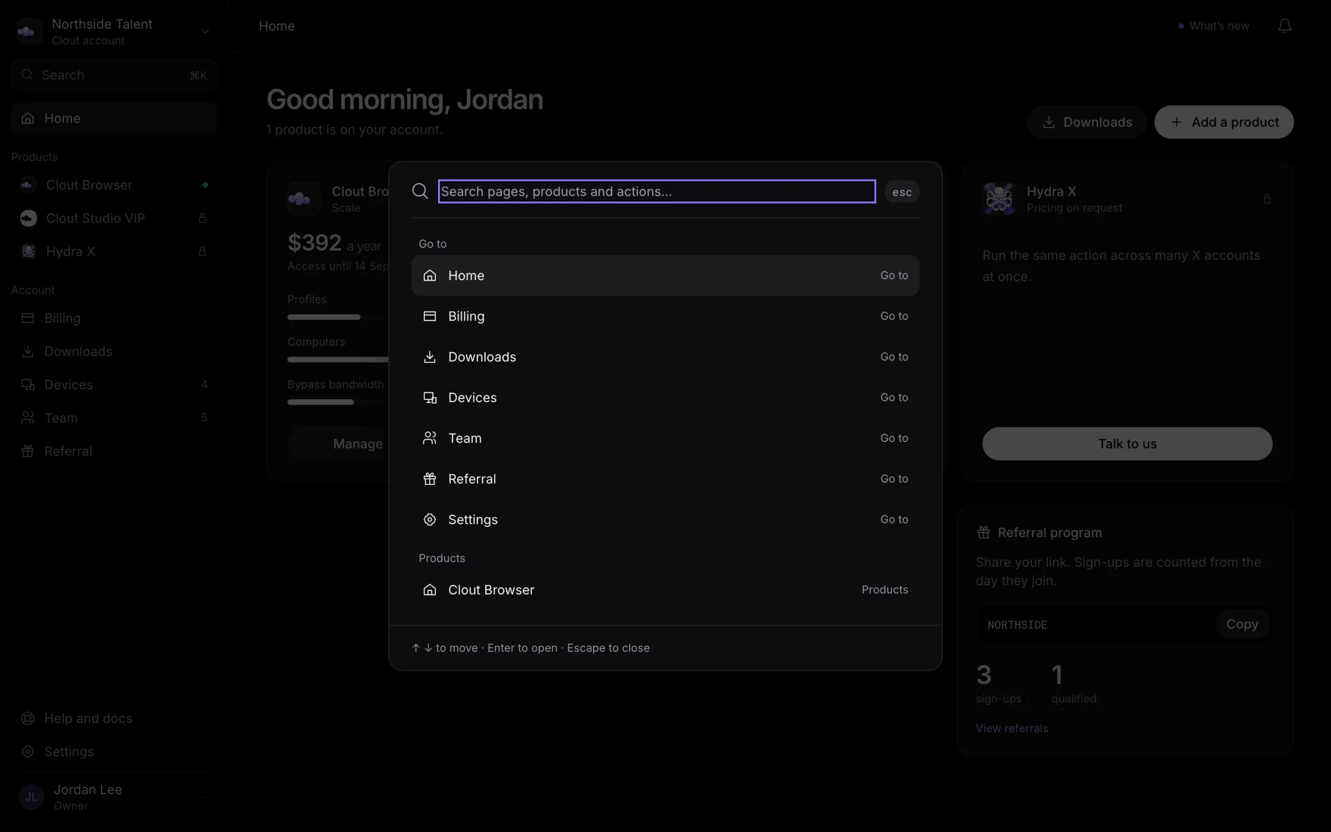Click the Talk to us button
This screenshot has width=1331, height=832.
tap(1127, 444)
